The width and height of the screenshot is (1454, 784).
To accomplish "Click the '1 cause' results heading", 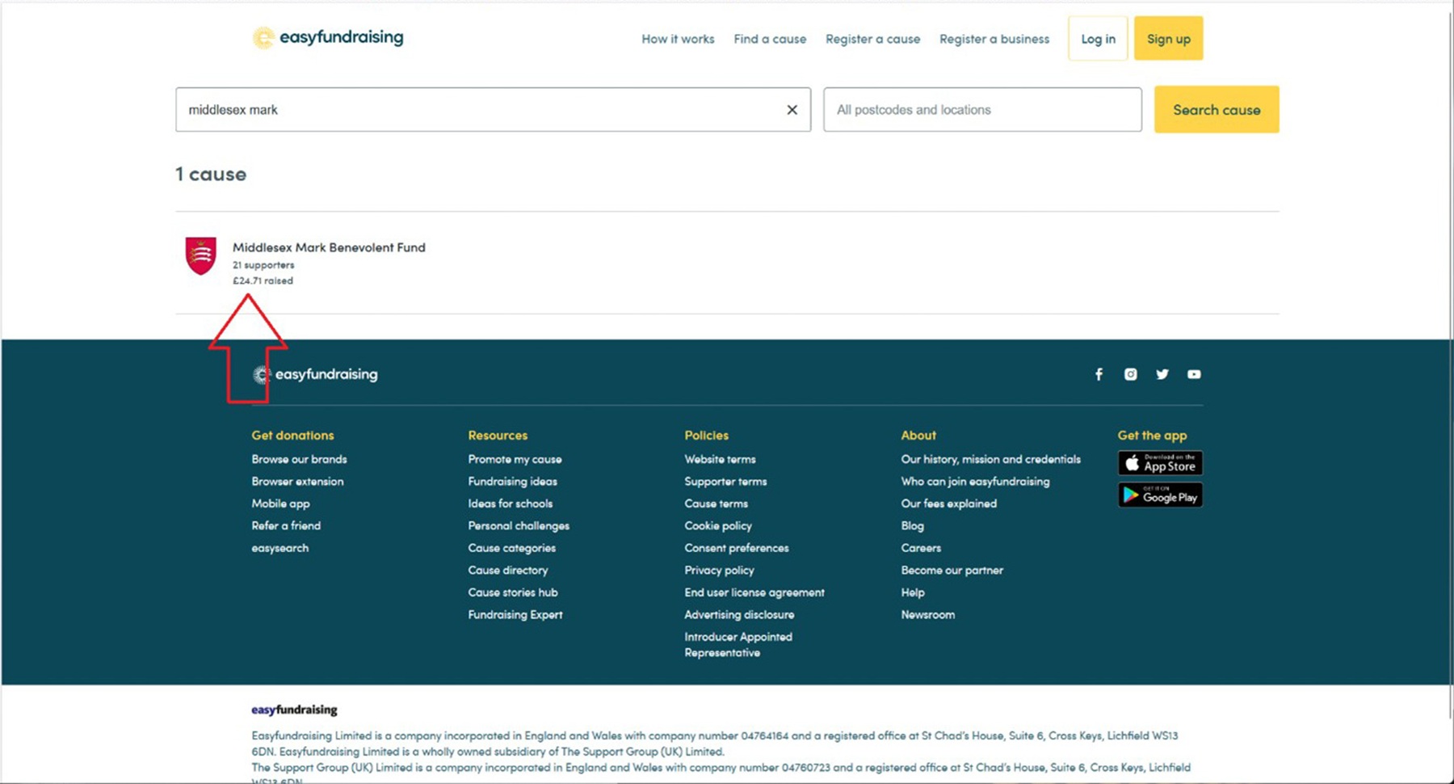I will click(x=211, y=174).
